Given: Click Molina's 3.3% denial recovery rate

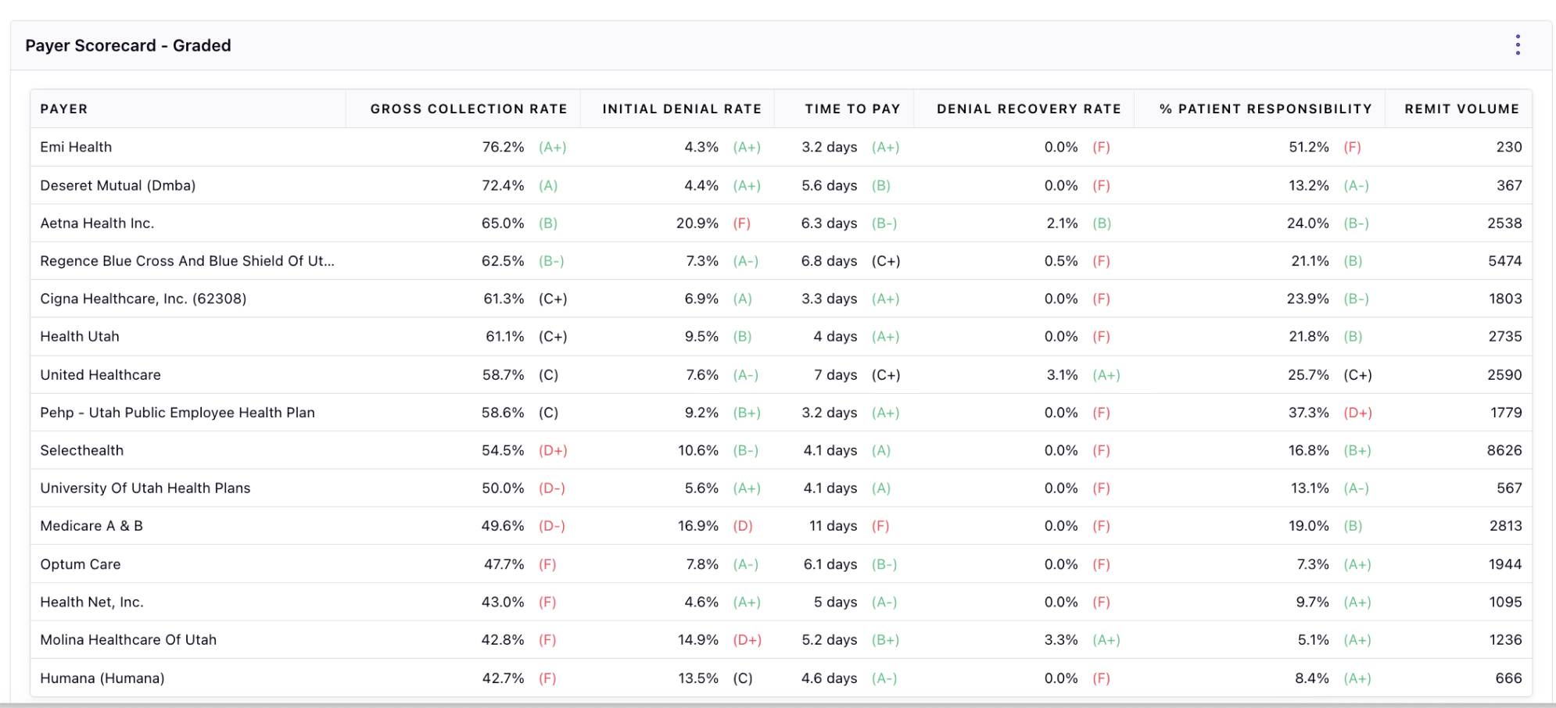Looking at the screenshot, I should (x=1061, y=639).
